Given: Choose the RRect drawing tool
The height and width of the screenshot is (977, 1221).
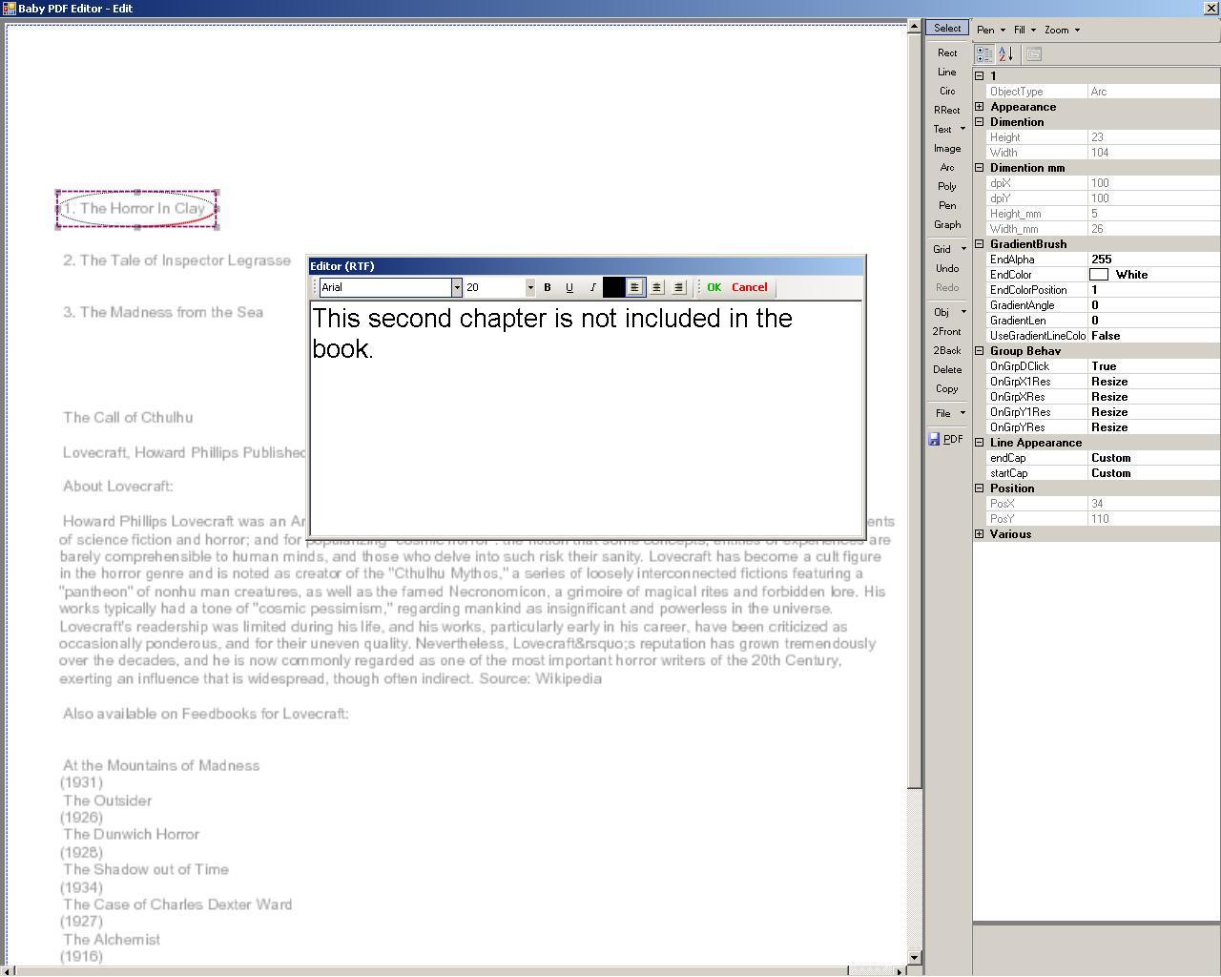Looking at the screenshot, I should coord(947,111).
